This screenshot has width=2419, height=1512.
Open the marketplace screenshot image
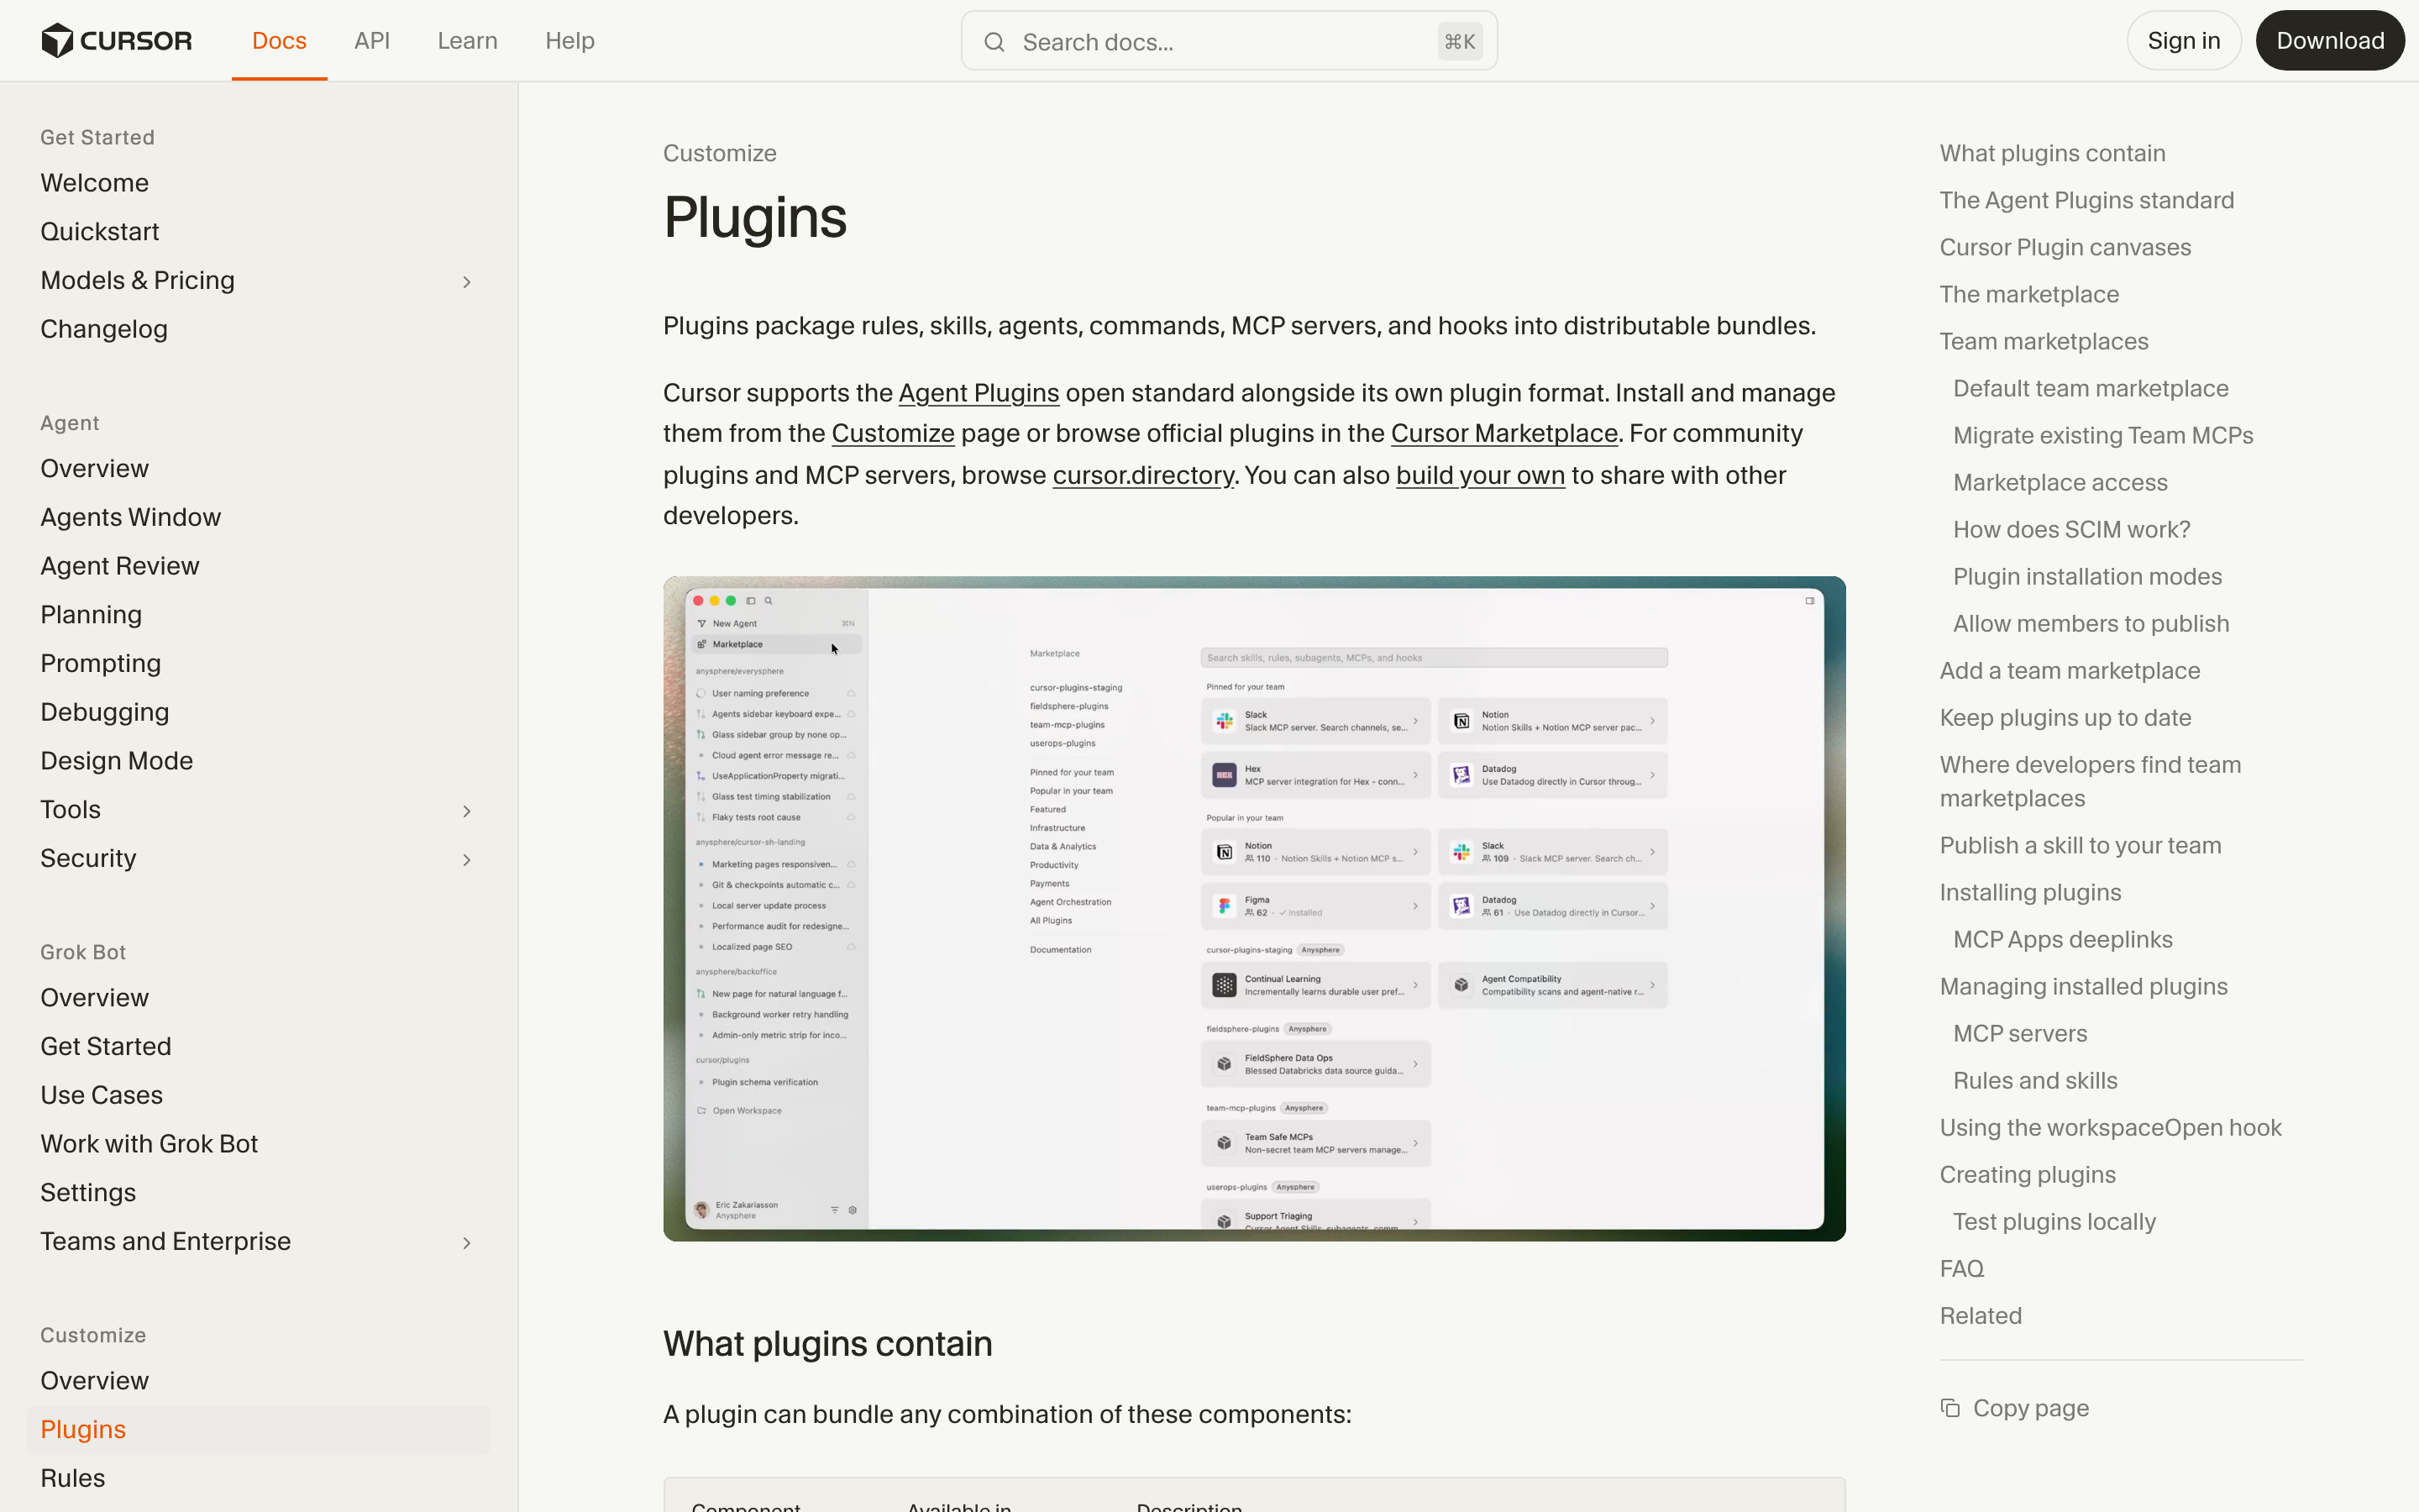[1253, 908]
